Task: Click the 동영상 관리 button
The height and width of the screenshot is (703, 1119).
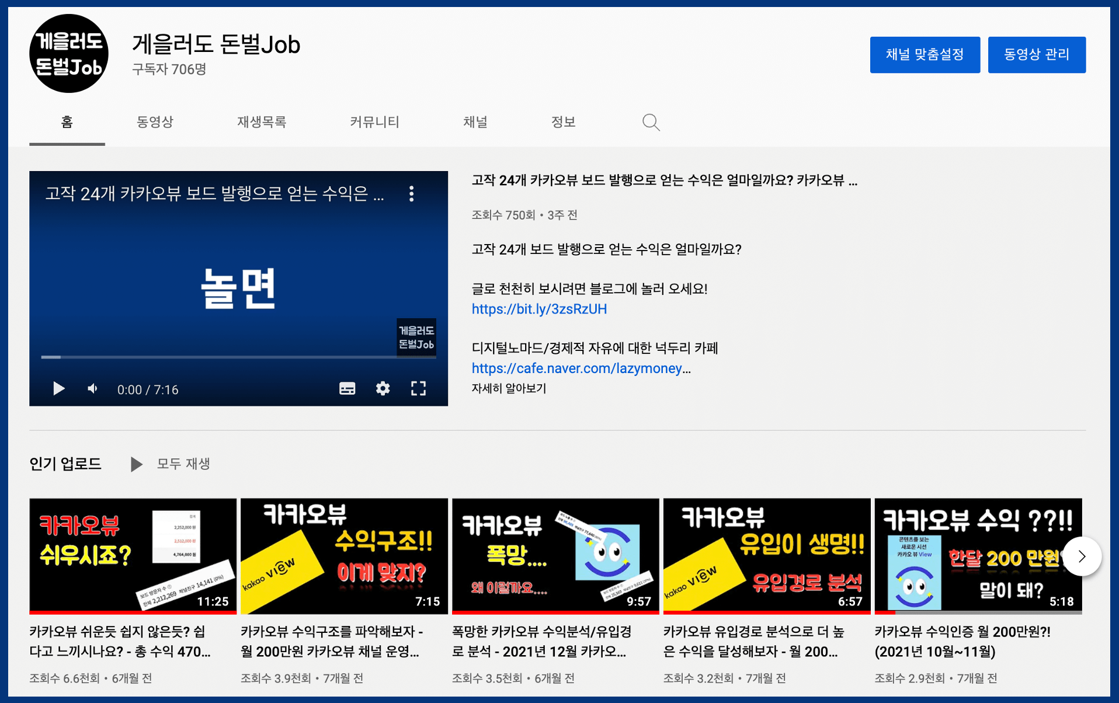Action: tap(1037, 55)
